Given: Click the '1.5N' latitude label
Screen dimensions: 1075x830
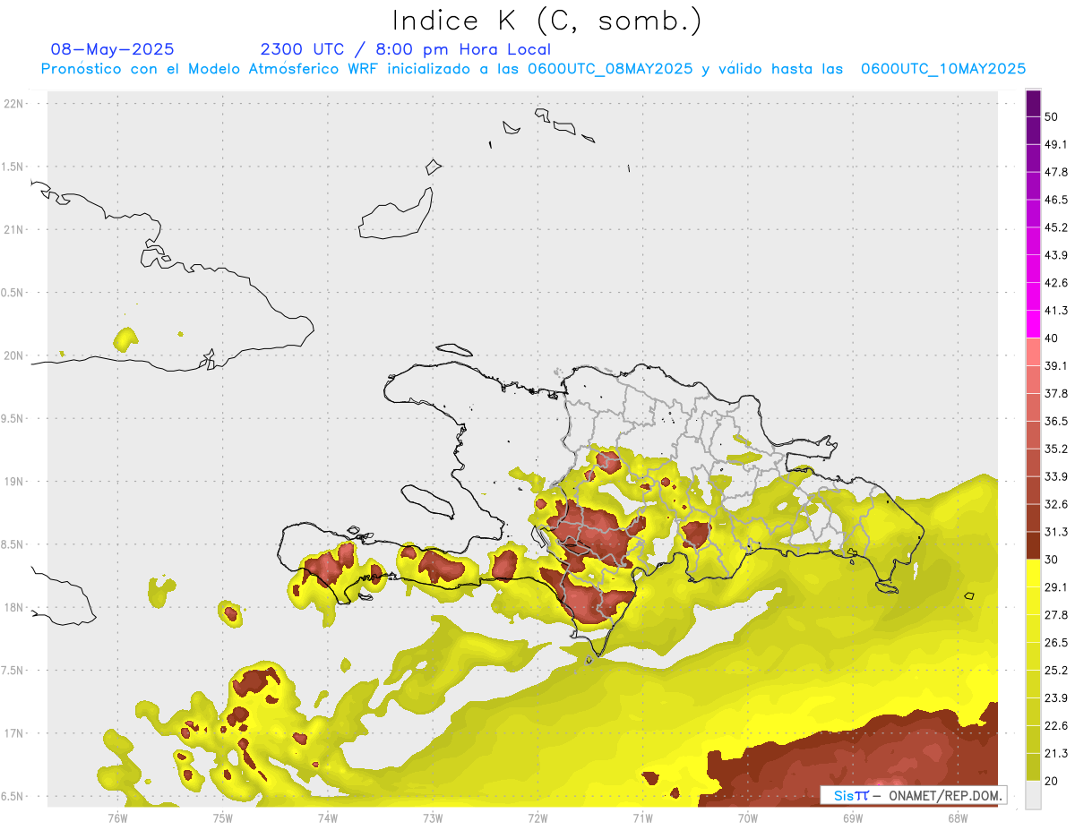Looking at the screenshot, I should tap(13, 167).
